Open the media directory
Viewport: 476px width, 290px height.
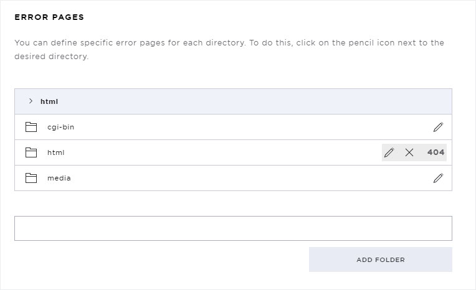tap(59, 178)
